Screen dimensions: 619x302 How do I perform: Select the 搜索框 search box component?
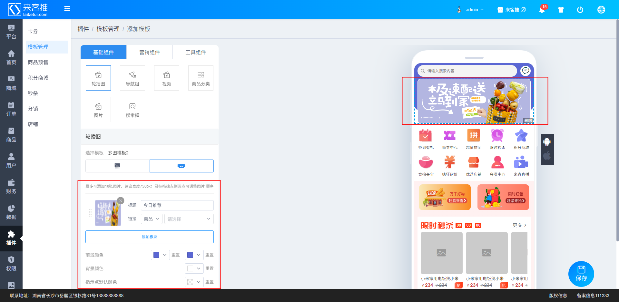point(133,110)
